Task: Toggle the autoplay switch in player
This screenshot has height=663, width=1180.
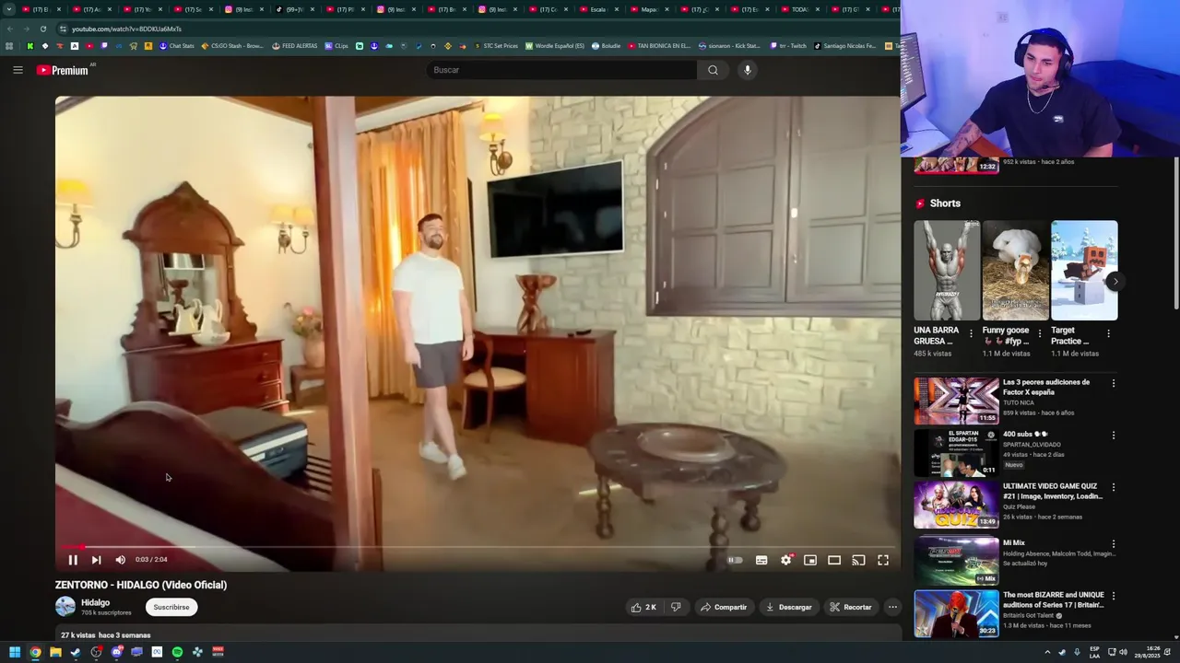Action: tap(735, 560)
